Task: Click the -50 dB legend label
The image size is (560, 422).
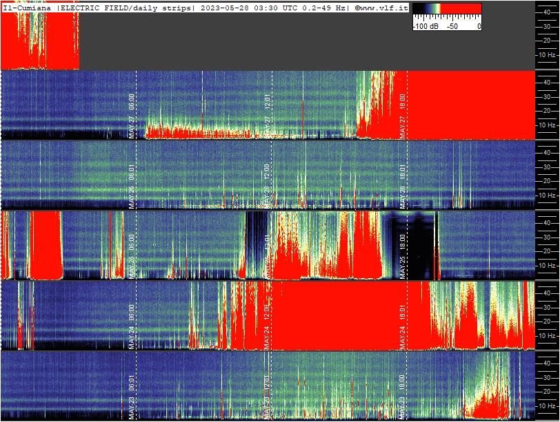Action: tap(452, 26)
